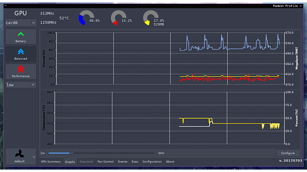Open the card0 GPU selector dropdown
The image size is (307, 172).
(x=20, y=23)
